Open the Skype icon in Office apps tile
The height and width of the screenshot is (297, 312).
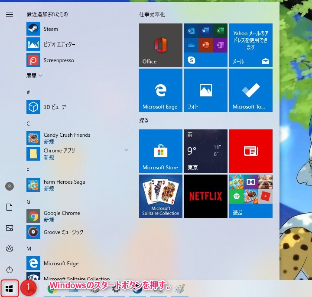point(191,60)
